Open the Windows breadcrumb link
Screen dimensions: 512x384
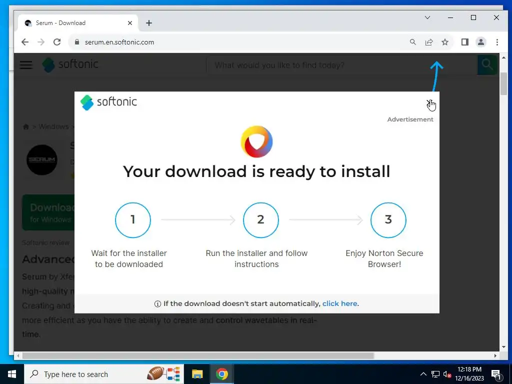[53, 126]
